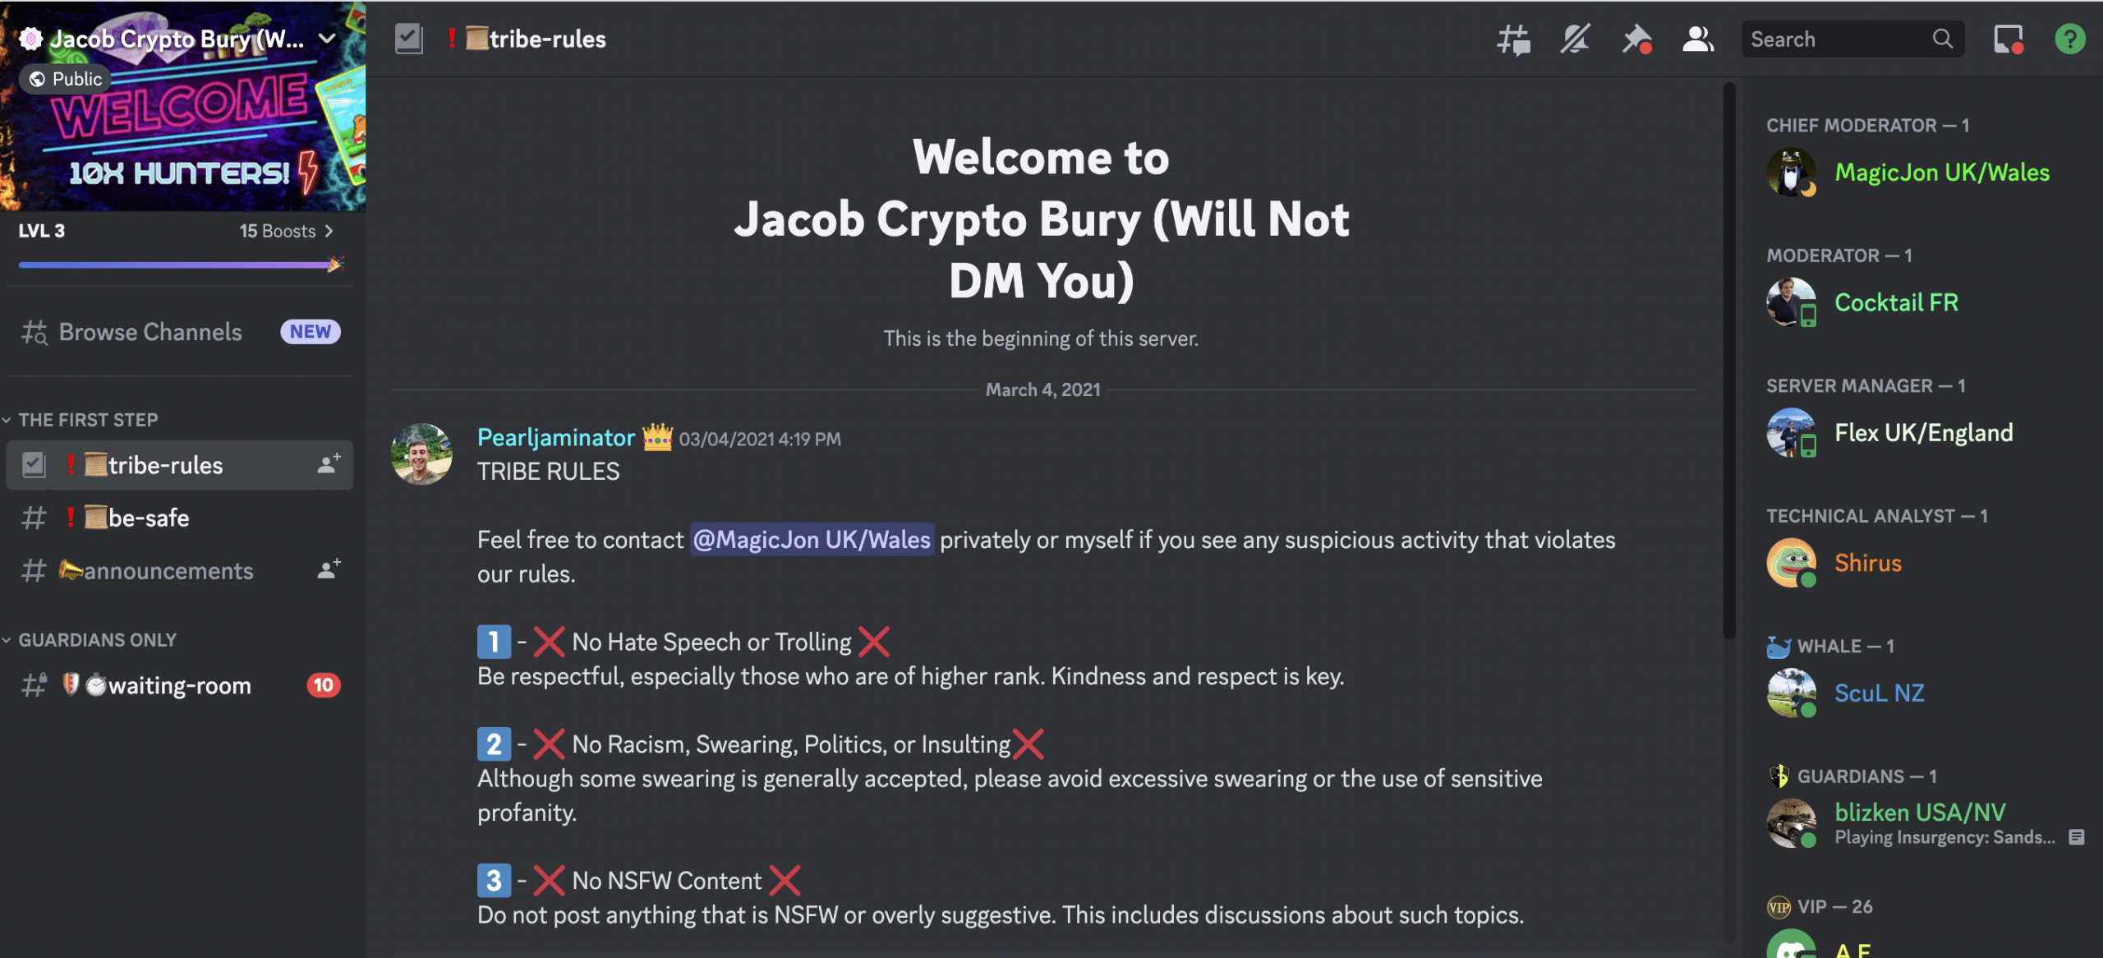Click the hashtag browse channels icon

pyautogui.click(x=34, y=330)
